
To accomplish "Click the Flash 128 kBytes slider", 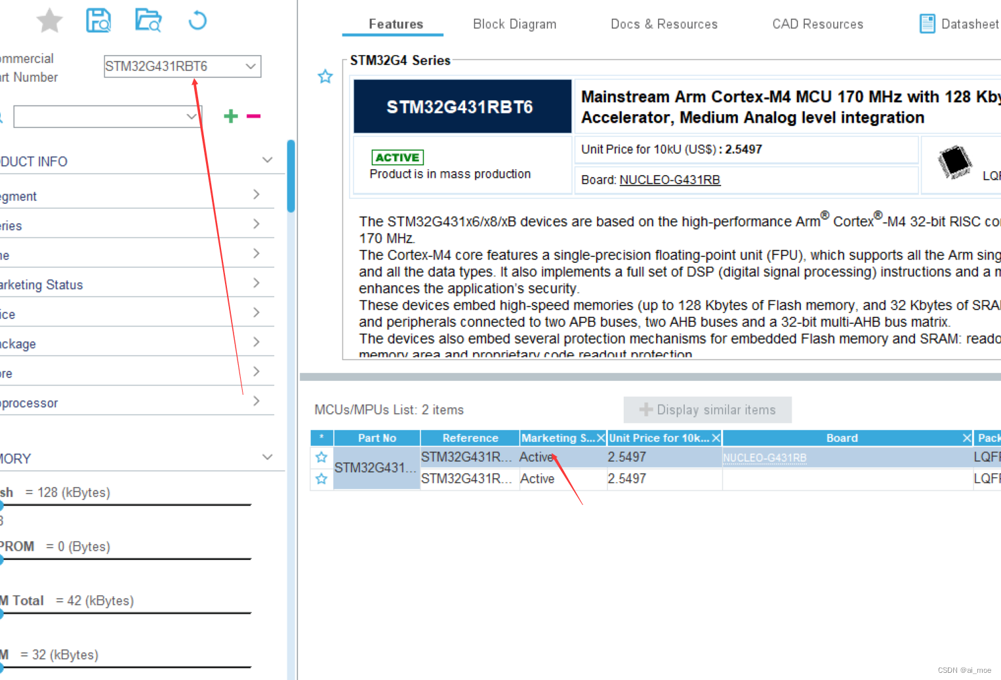I will pyautogui.click(x=126, y=505).
